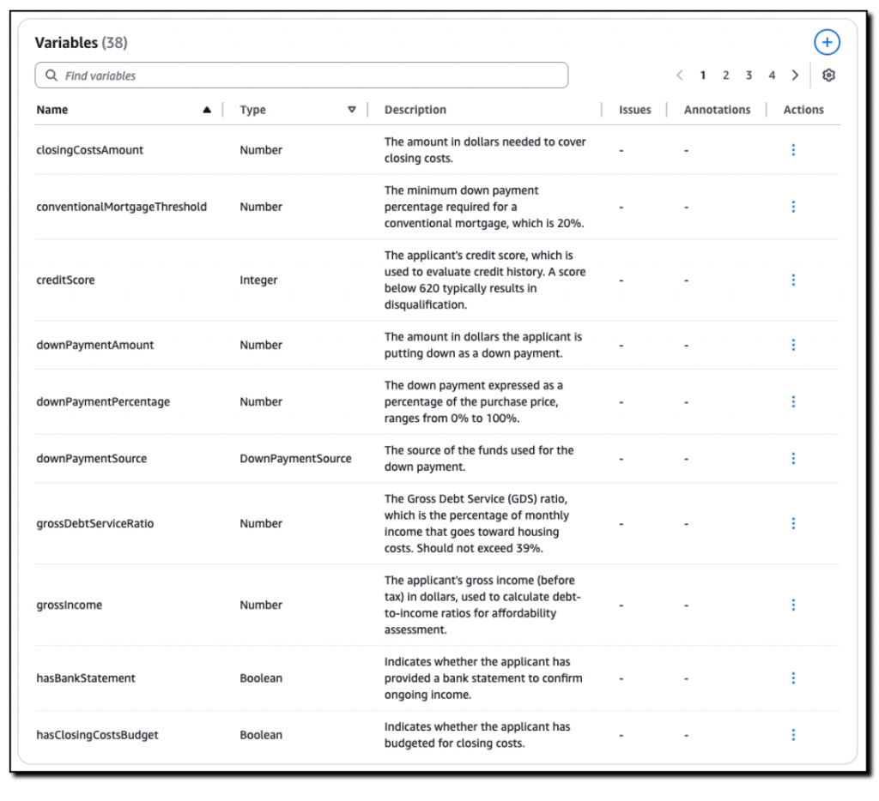Open actions menu for grossIncome row

click(793, 605)
